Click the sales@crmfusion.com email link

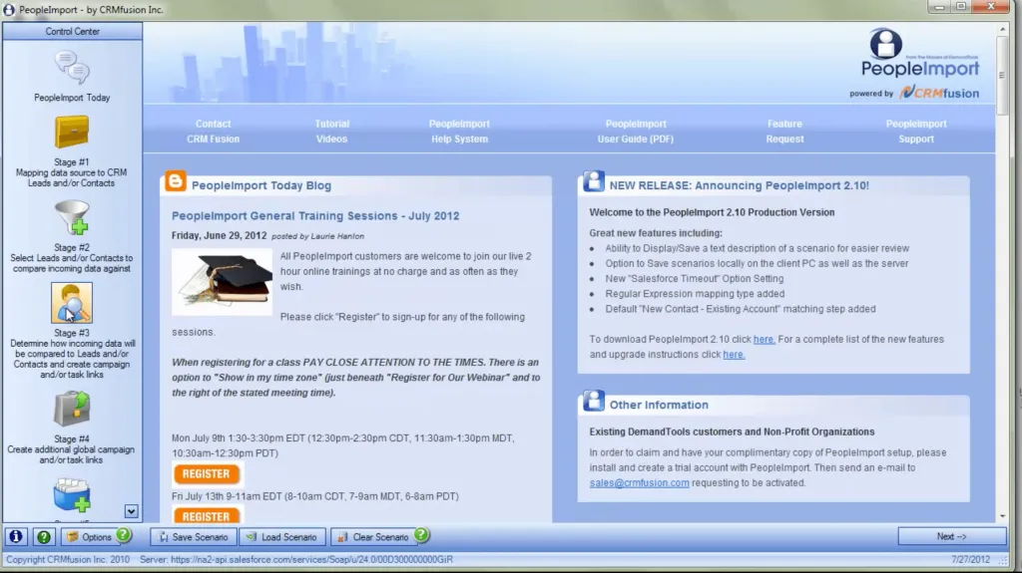[x=640, y=482]
